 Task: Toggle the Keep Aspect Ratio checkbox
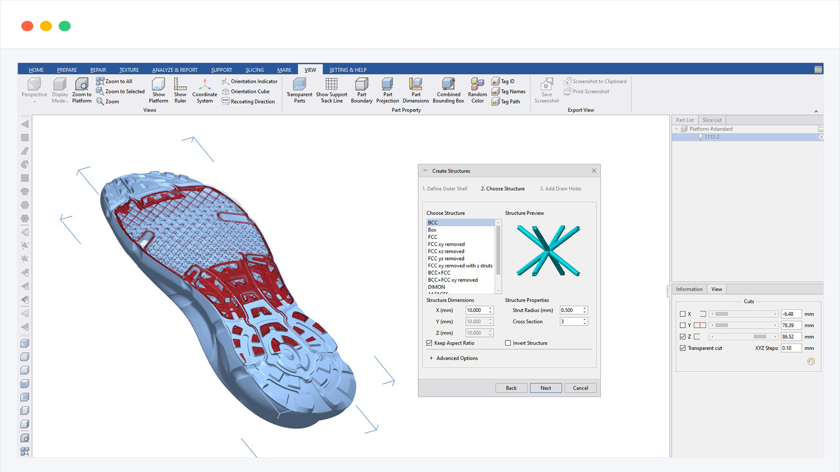tap(429, 343)
